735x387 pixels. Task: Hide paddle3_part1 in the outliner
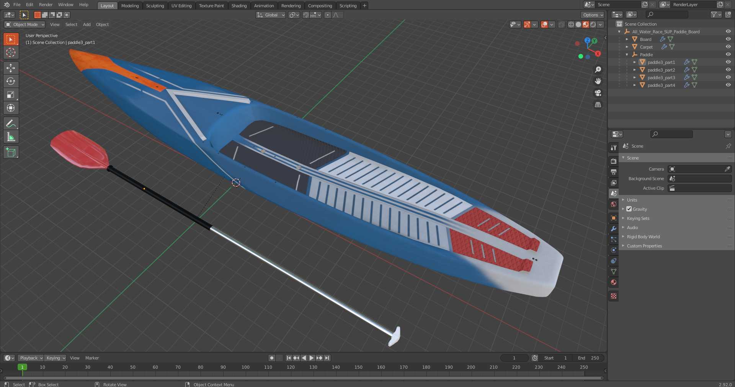(x=728, y=62)
